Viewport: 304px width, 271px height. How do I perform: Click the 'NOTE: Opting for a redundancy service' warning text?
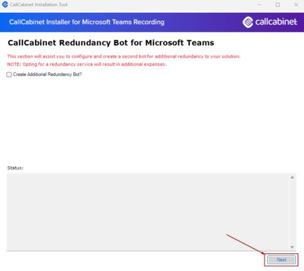(x=86, y=64)
